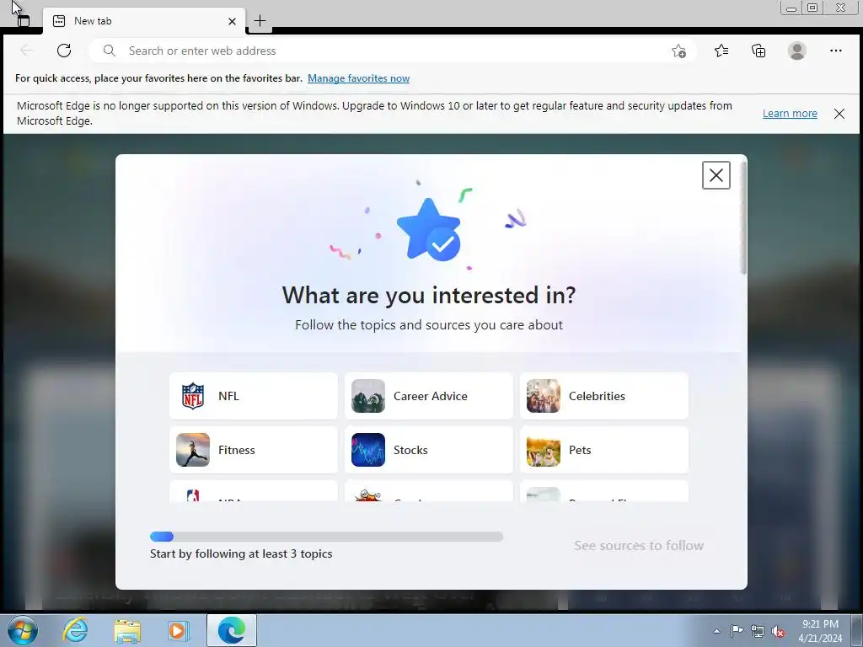Image resolution: width=863 pixels, height=647 pixels.
Task: Follow the Pets topic
Action: click(603, 450)
